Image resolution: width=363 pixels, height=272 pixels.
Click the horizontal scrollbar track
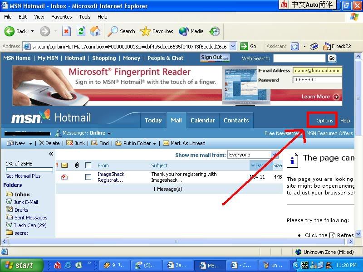point(177,242)
